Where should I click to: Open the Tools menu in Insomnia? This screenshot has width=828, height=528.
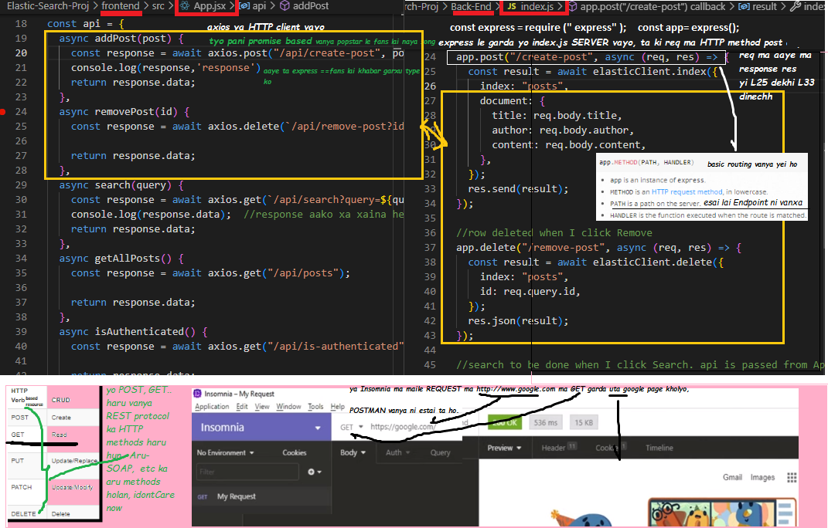315,407
